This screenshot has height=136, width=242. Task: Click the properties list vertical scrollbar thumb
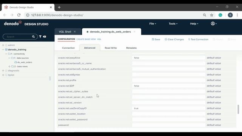coord(238,109)
